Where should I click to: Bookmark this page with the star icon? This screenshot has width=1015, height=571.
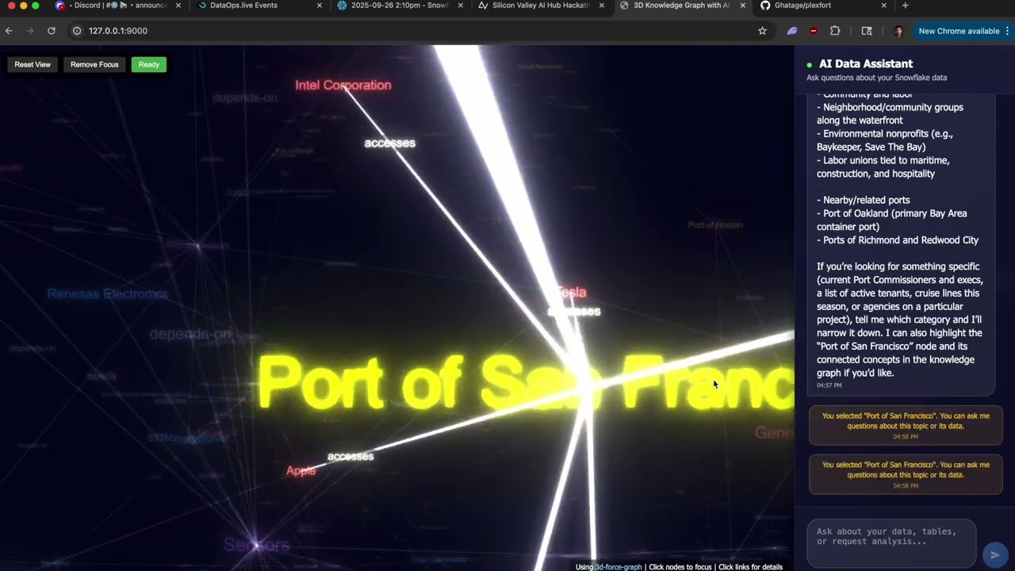(x=762, y=31)
